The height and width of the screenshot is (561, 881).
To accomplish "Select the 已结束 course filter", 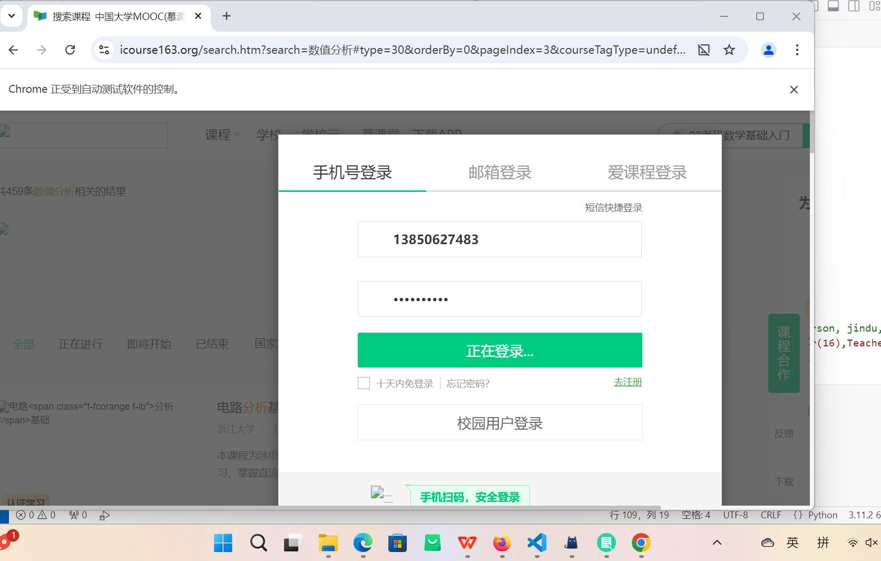I will click(x=212, y=344).
